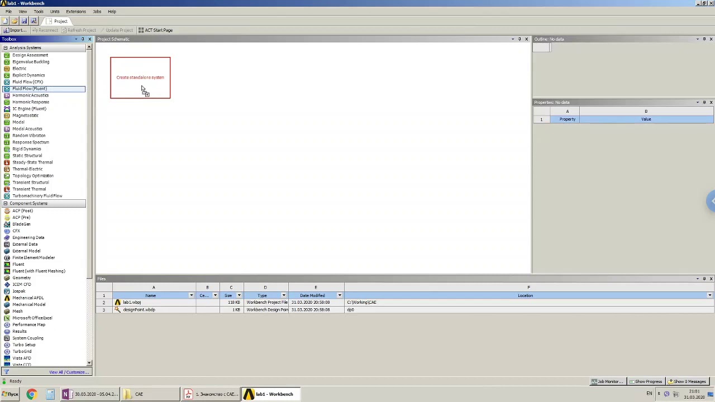Click the Import button
This screenshot has height=402, width=715.
pyautogui.click(x=14, y=30)
